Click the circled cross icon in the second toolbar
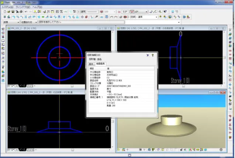 click(82, 17)
